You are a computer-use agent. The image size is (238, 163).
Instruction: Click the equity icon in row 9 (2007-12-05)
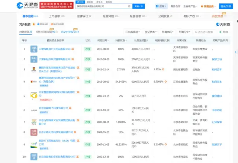pos(78,141)
